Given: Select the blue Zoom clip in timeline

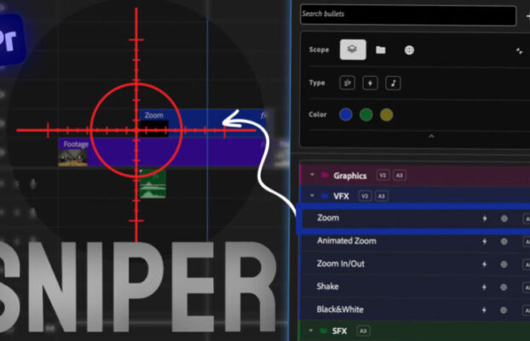Looking at the screenshot, I should click(203, 123).
